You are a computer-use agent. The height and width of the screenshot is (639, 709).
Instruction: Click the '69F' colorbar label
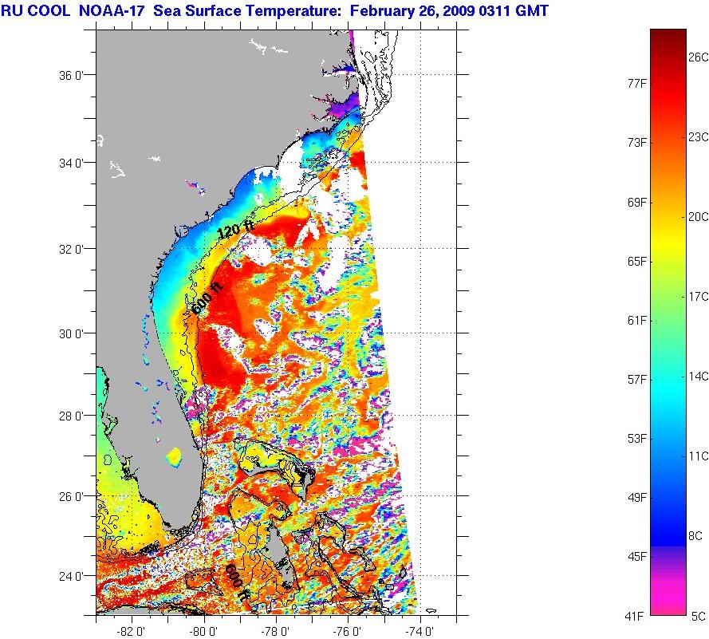point(637,202)
